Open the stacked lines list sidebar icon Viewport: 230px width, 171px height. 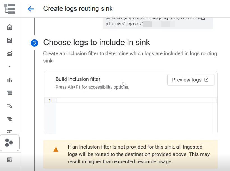[x=10, y=93]
